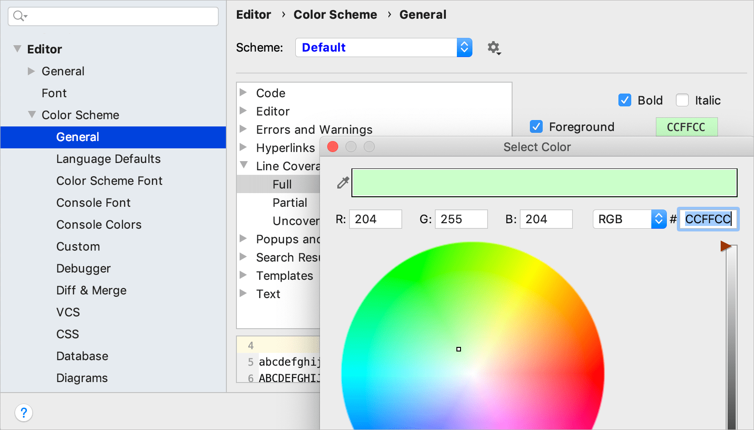754x430 pixels.
Task: Click the hex color CCFFCC field
Action: click(x=708, y=219)
